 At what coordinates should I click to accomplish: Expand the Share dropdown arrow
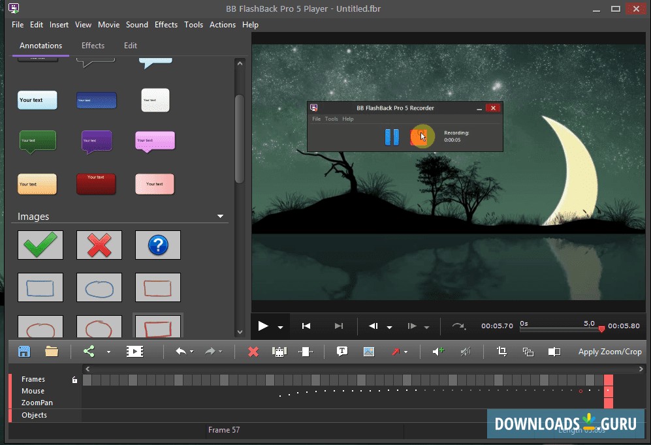(108, 352)
